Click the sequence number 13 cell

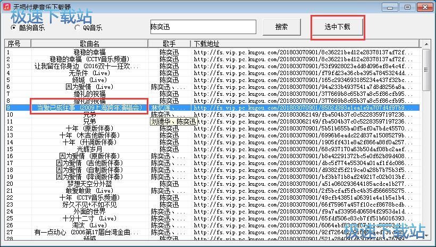(x=10, y=135)
